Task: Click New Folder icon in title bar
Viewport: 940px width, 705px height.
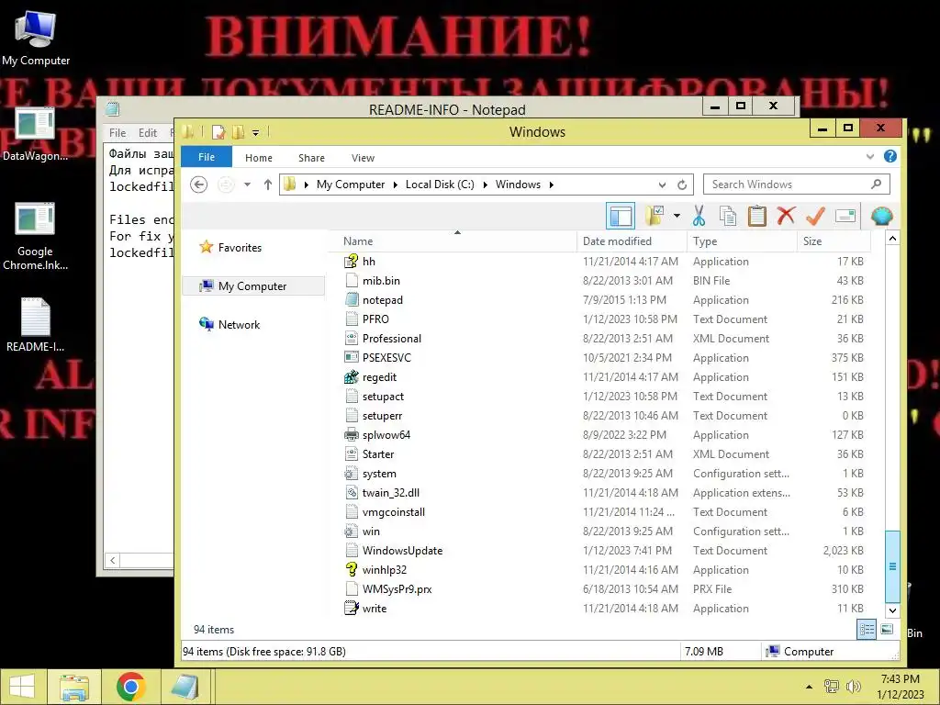Action: pos(238,132)
